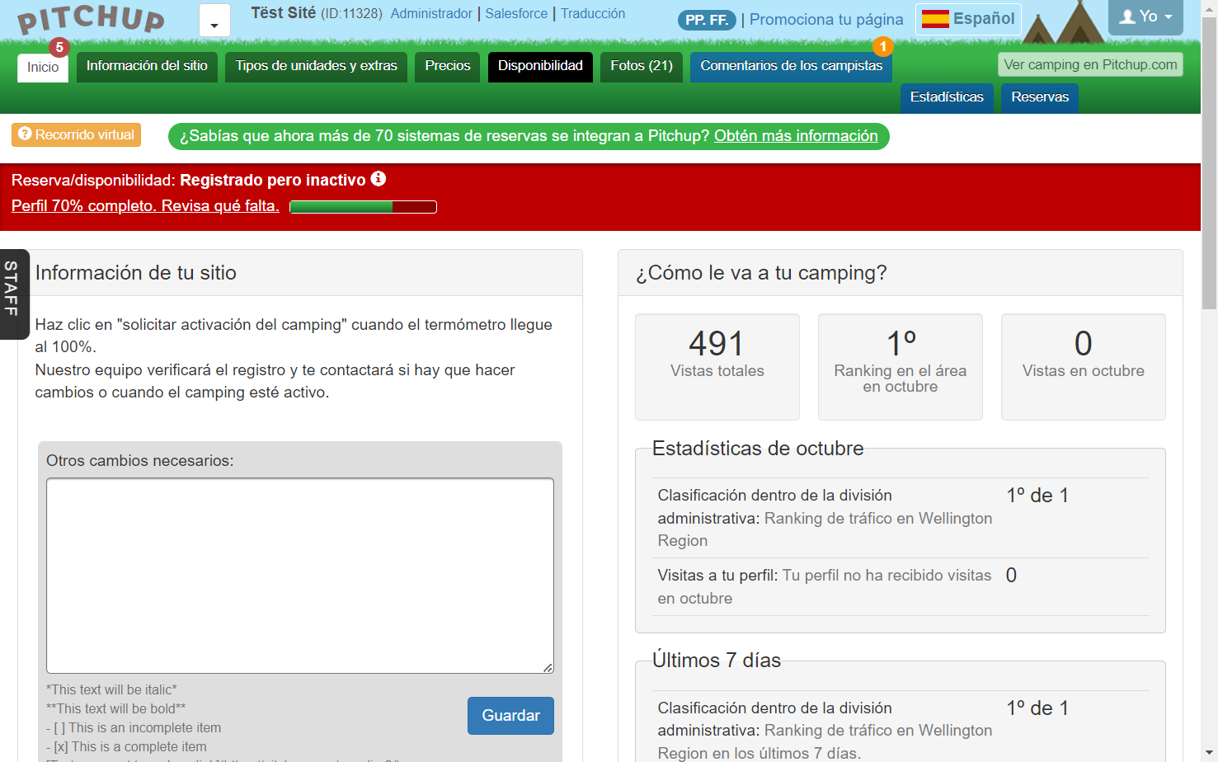Click the profile completion progress bar
Image resolution: width=1218 pixels, height=762 pixels.
pyautogui.click(x=363, y=207)
